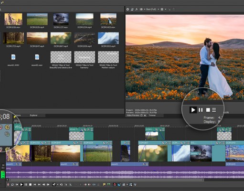The height and width of the screenshot is (191, 244).
Task: Toggle loop playback in transport bar
Action: pos(12,184)
